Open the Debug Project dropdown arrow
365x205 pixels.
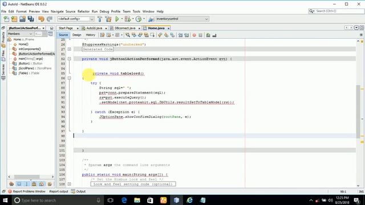coord(133,19)
